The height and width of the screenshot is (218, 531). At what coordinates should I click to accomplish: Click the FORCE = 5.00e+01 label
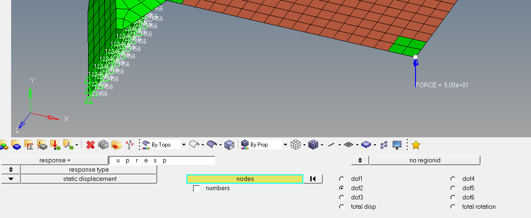click(x=441, y=85)
